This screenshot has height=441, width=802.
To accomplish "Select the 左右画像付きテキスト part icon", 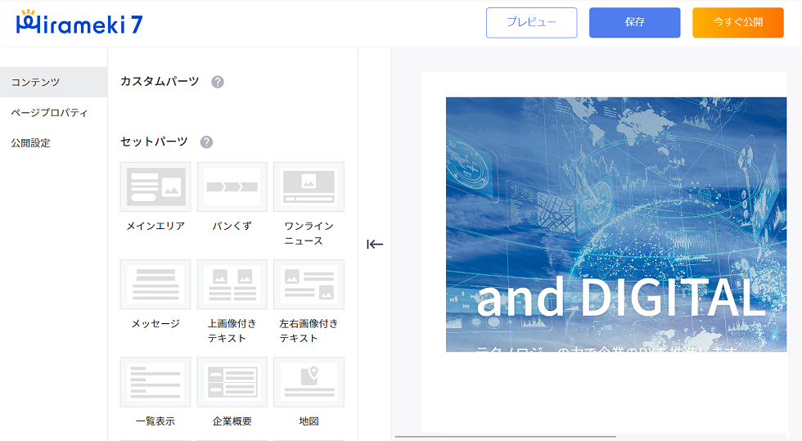I will tap(309, 284).
